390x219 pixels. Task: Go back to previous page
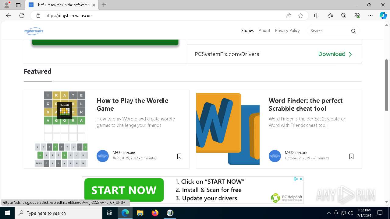[9, 16]
